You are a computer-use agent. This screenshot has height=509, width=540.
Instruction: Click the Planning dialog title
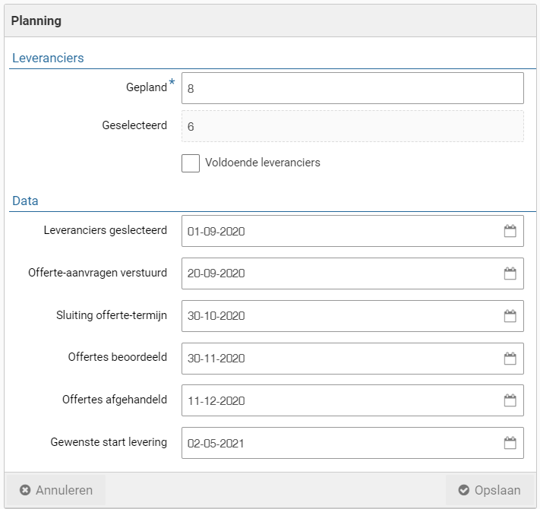coord(36,21)
